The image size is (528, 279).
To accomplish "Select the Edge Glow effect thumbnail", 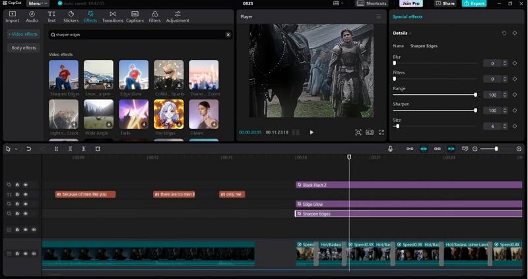I will pos(134,75).
